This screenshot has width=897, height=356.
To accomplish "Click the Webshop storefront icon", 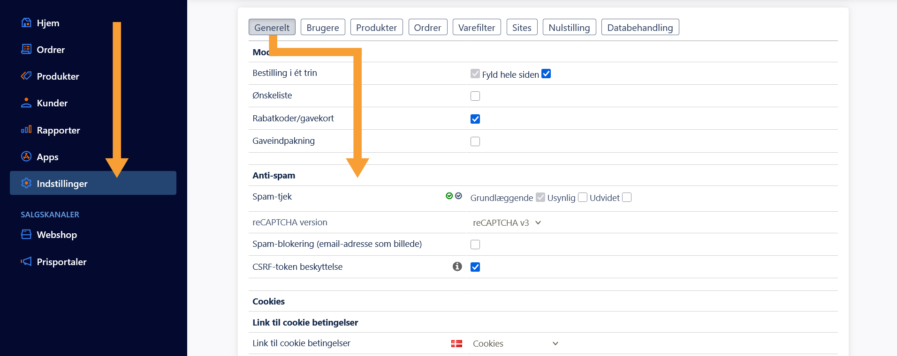I will [x=26, y=234].
